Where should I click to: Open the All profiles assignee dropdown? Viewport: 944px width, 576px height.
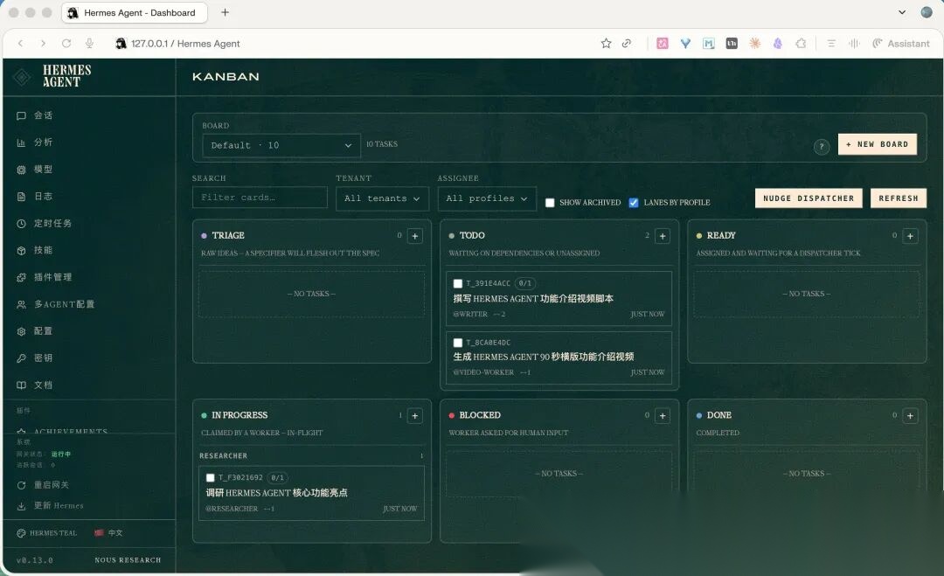[487, 198]
